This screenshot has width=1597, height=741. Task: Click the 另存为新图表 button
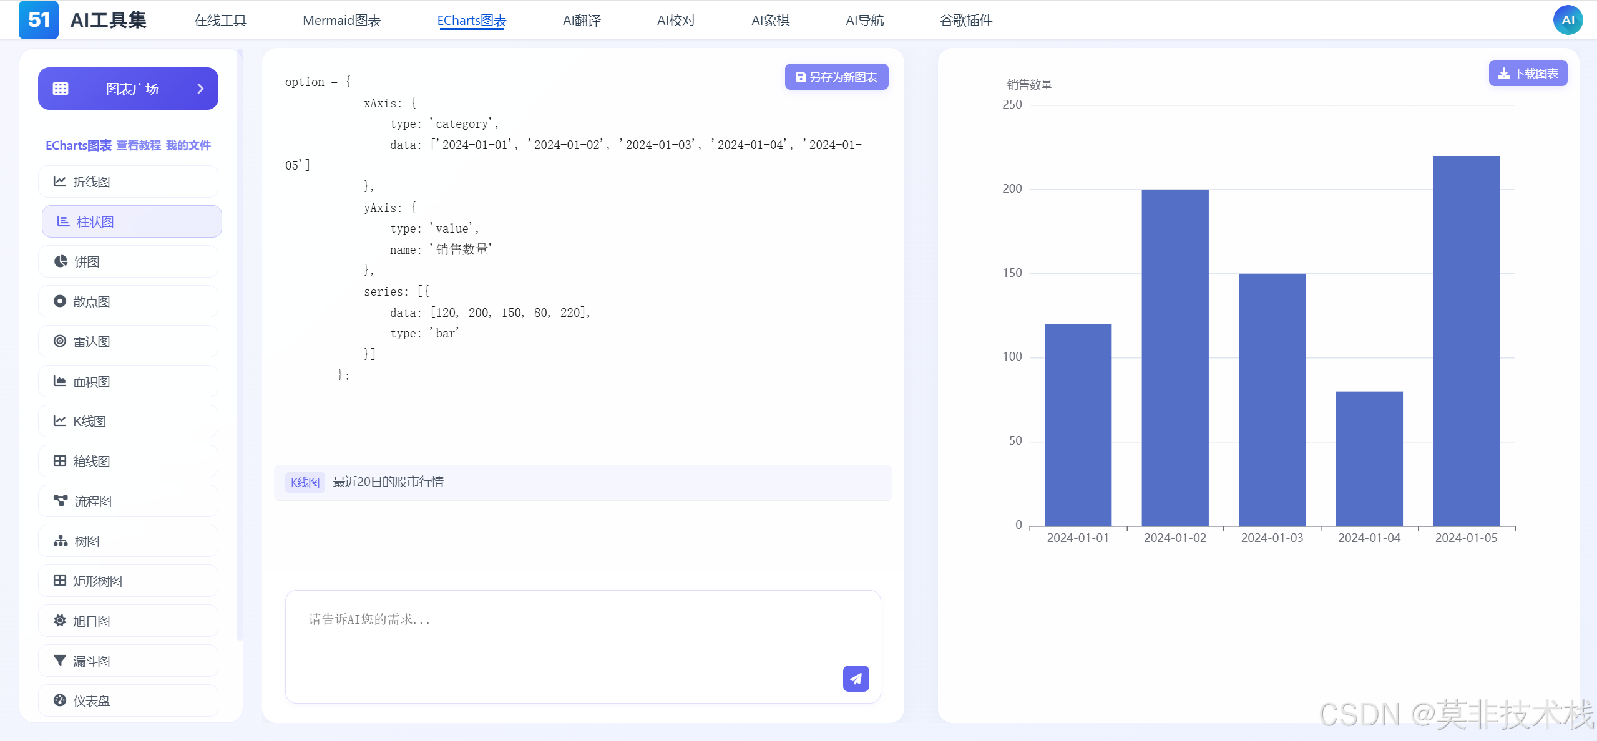tap(836, 77)
